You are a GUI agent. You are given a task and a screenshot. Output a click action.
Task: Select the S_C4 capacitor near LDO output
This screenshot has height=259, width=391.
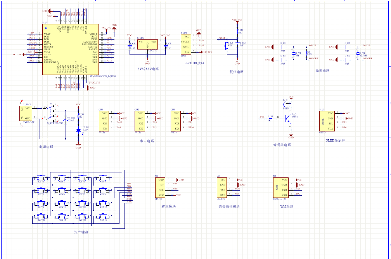coord(166,46)
